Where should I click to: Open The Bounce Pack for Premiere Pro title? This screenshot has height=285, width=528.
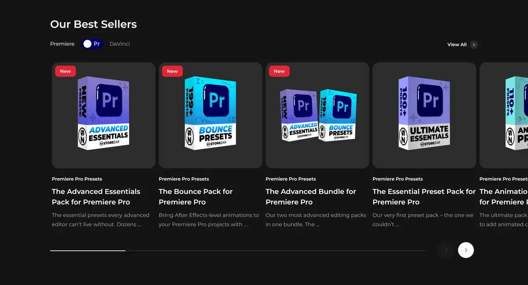[x=196, y=197]
